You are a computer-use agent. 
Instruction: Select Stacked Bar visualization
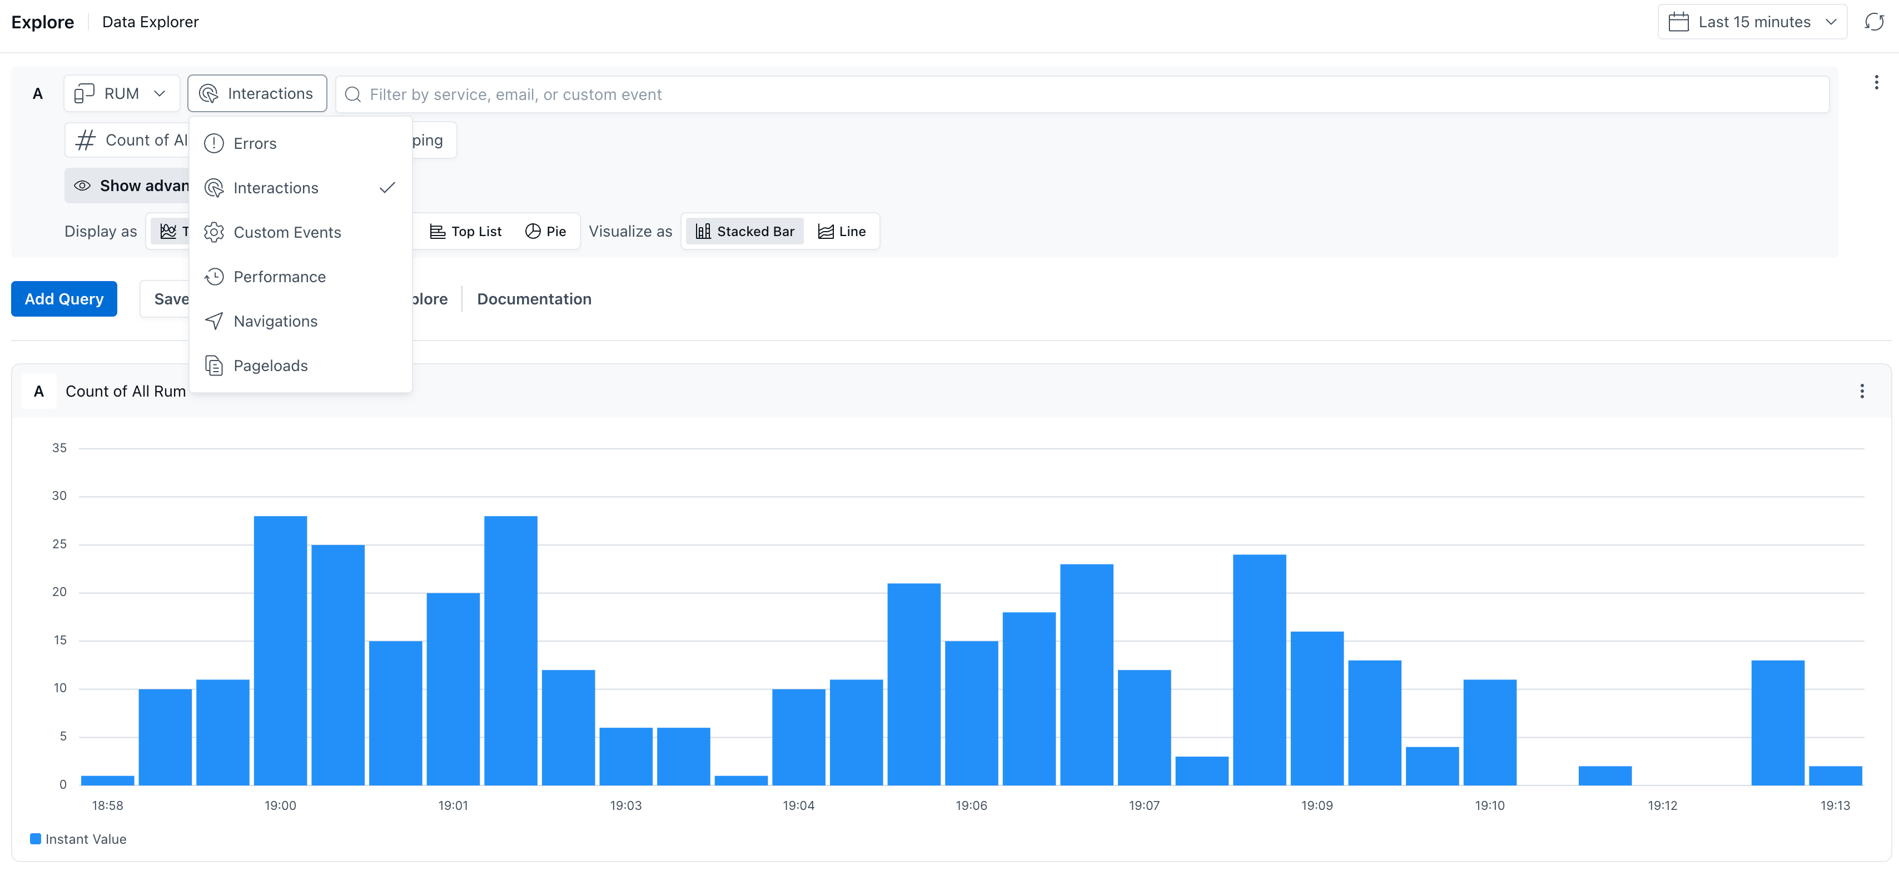(x=744, y=232)
